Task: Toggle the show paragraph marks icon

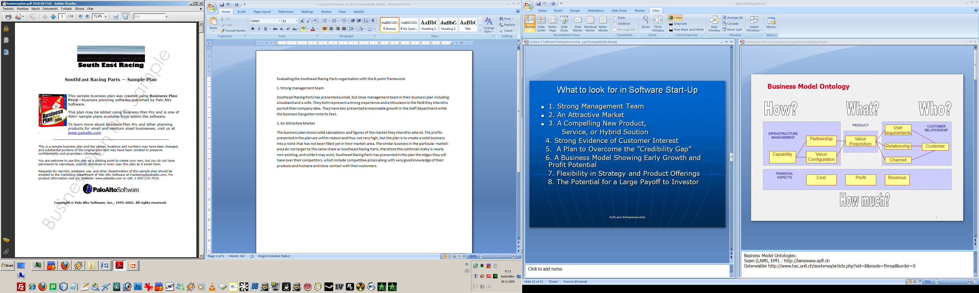Action: pyautogui.click(x=373, y=21)
